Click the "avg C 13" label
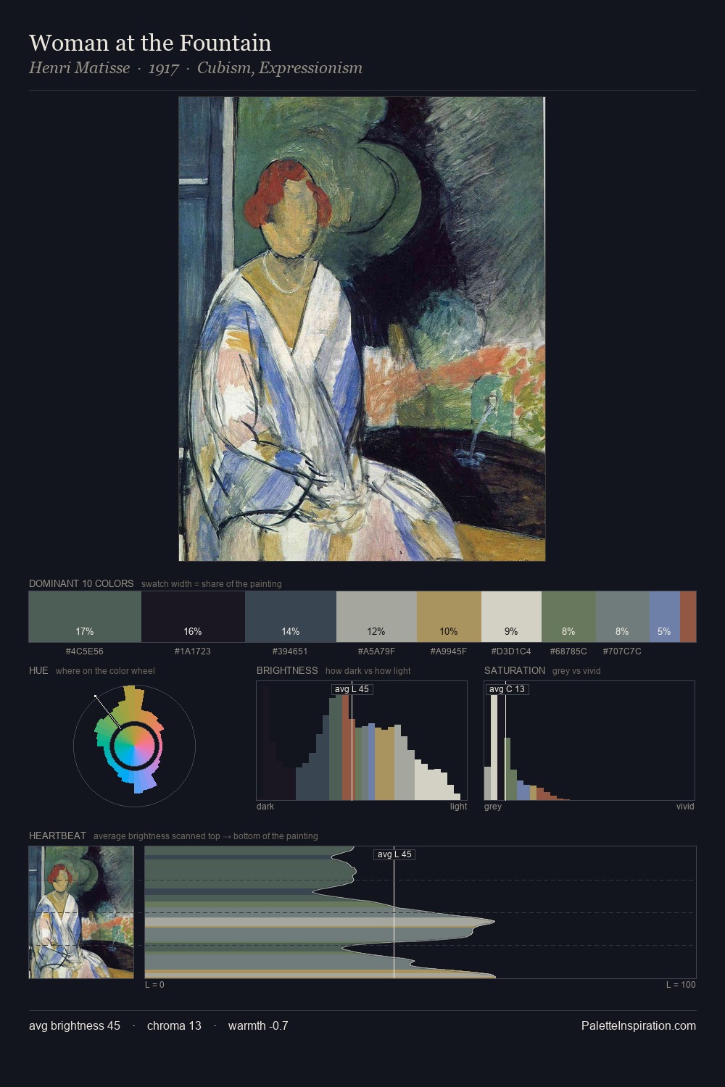The width and height of the screenshot is (725, 1087). 507,689
